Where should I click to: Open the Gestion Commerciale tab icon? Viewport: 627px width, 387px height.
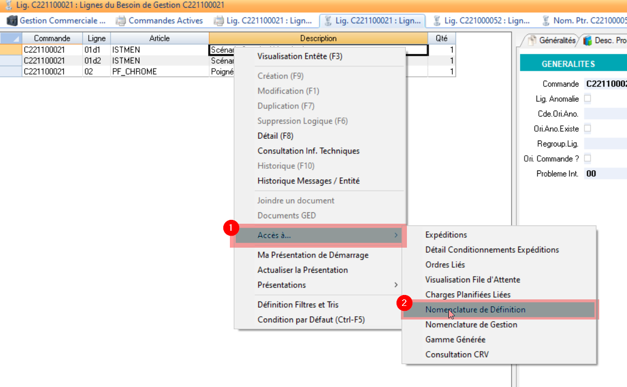(12, 21)
